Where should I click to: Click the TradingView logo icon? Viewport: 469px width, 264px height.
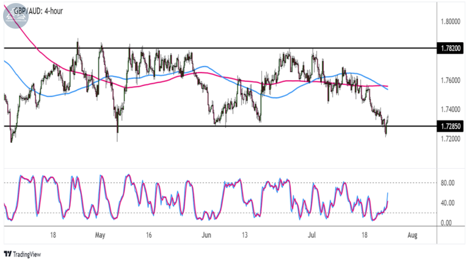(x=8, y=254)
